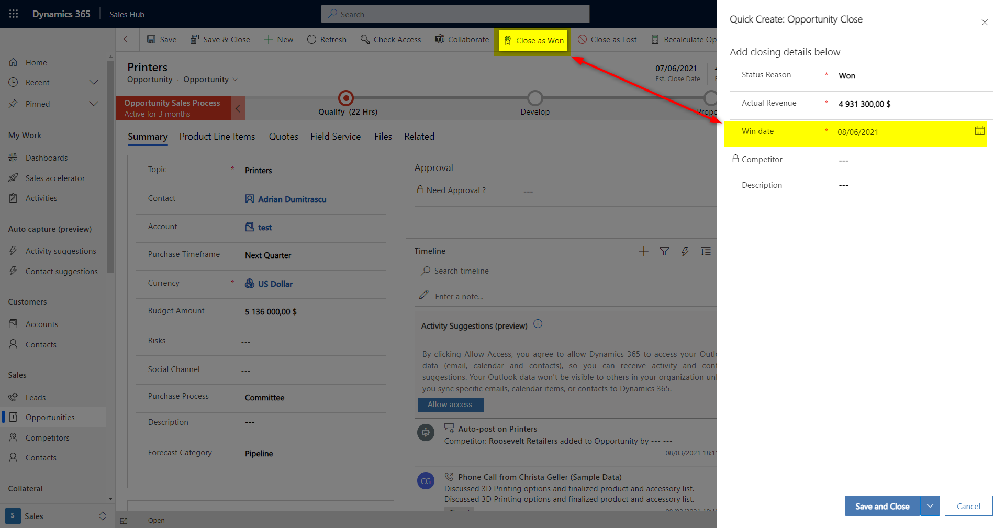
Task: Collapse the Opportunity Sales Process stage bar
Action: pyautogui.click(x=238, y=108)
